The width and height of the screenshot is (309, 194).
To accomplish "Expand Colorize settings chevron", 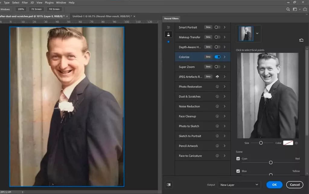I will click(x=225, y=57).
